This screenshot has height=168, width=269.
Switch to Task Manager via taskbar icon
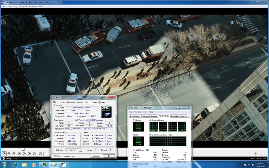(44, 165)
